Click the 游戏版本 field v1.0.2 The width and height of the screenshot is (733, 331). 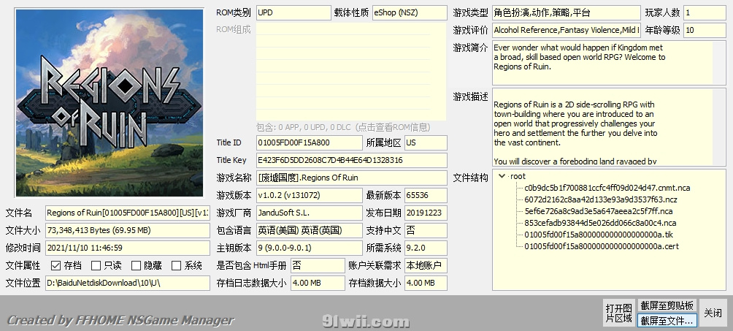pyautogui.click(x=309, y=195)
